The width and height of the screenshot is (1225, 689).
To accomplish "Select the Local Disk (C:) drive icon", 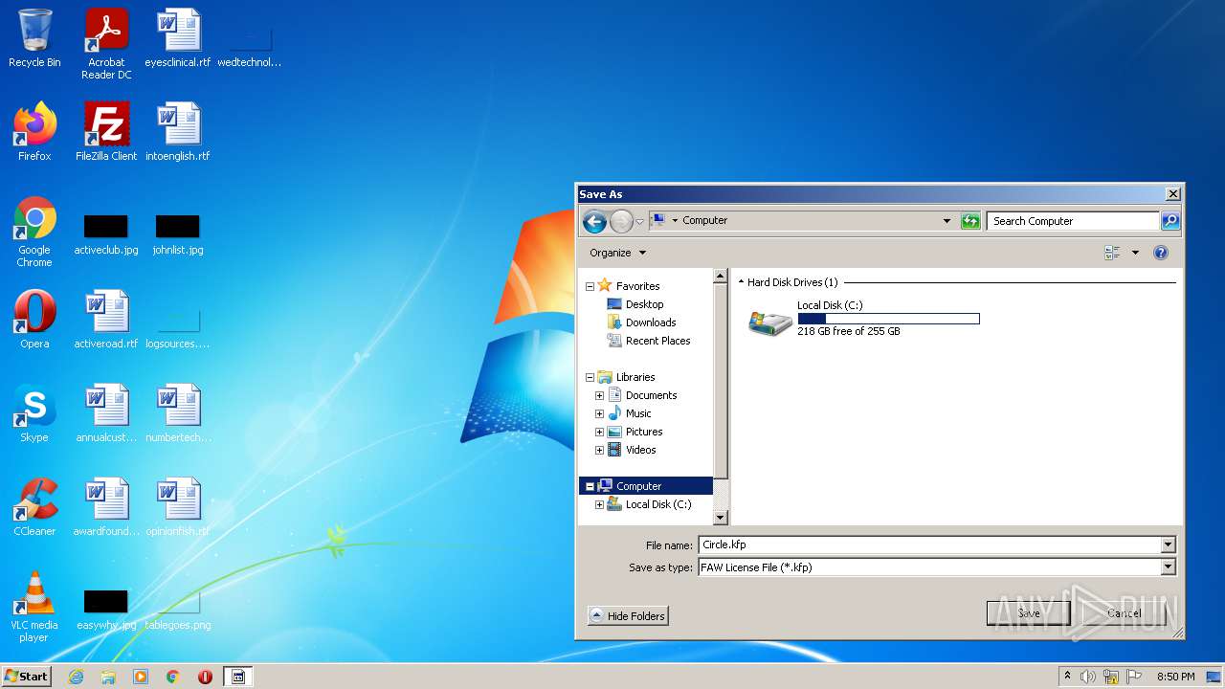I will tap(770, 321).
